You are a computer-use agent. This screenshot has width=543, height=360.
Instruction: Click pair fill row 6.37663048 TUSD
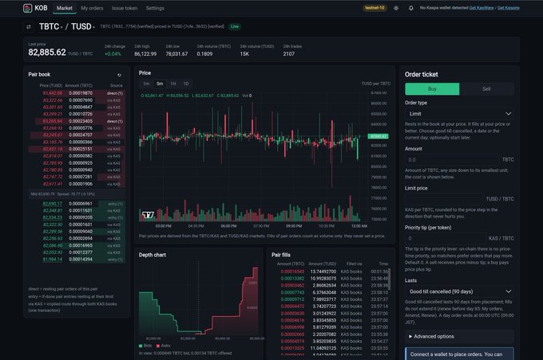331,292
